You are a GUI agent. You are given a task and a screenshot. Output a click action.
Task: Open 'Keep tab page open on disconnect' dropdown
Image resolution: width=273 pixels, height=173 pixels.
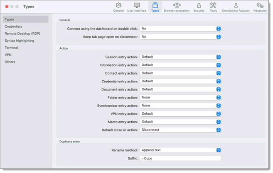tap(180, 37)
